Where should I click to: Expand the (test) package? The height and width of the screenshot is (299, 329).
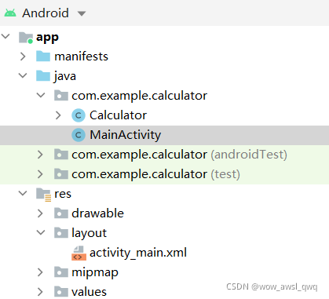click(x=40, y=174)
